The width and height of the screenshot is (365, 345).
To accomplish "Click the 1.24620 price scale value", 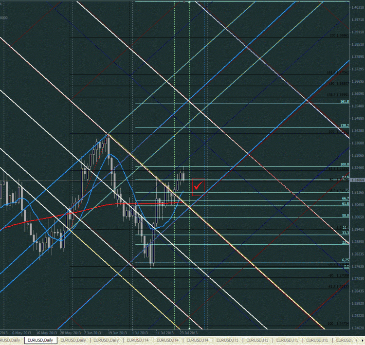I will pyautogui.click(x=358, y=328).
